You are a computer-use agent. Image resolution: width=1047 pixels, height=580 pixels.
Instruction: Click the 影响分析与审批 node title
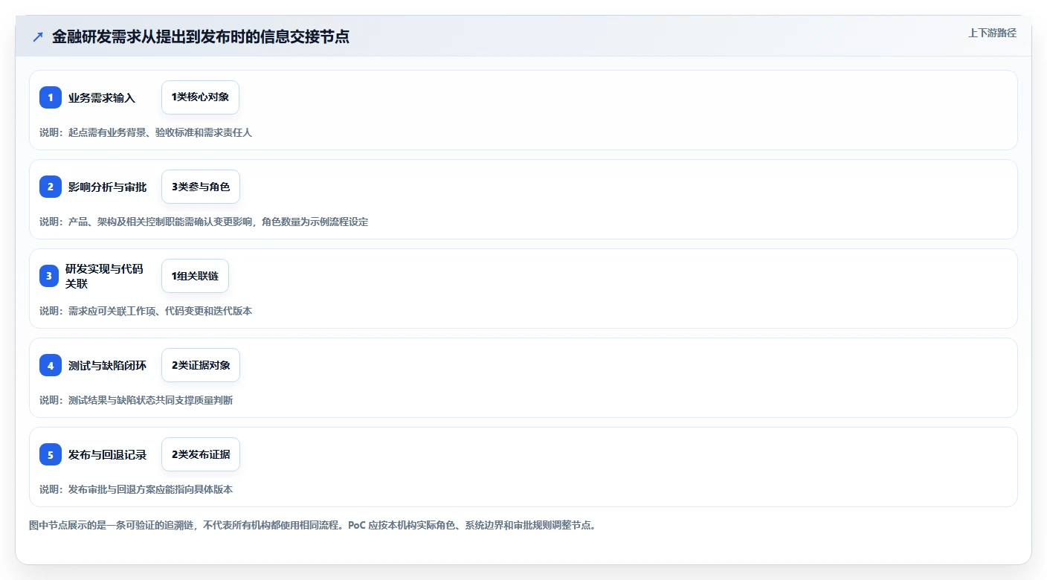click(108, 187)
